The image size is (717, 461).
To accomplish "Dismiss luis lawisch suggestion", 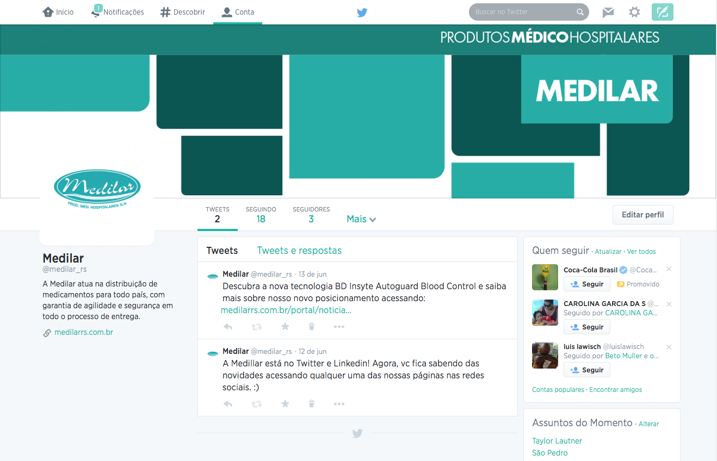I will click(x=669, y=347).
